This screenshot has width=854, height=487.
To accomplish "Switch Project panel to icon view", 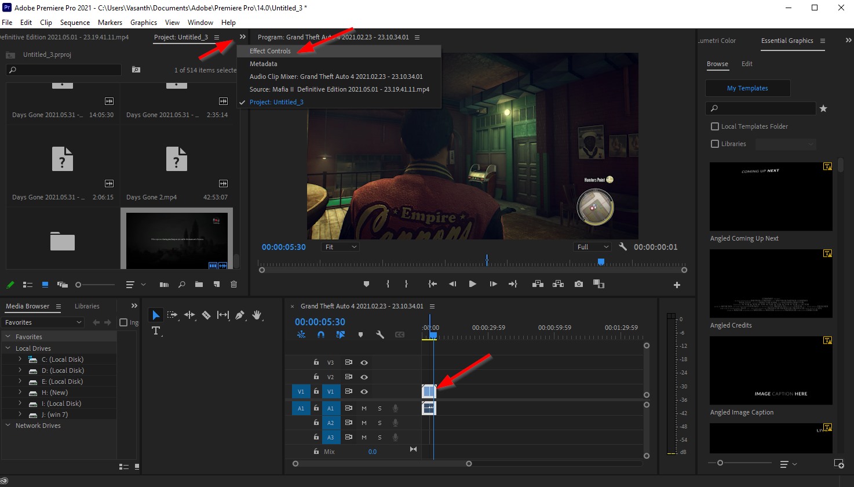I will [45, 285].
